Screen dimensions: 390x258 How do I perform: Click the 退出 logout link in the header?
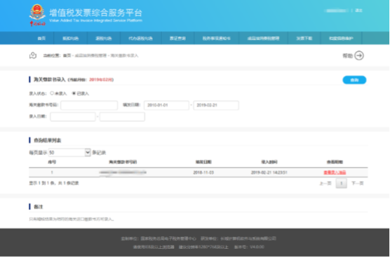(358, 11)
